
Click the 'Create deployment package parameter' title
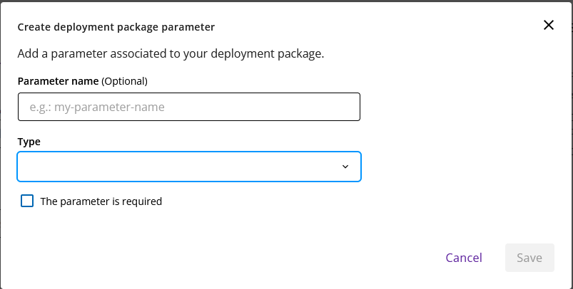pyautogui.click(x=116, y=27)
